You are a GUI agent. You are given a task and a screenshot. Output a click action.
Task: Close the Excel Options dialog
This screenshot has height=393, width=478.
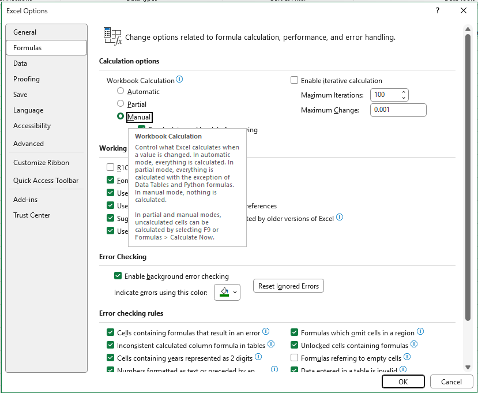(x=464, y=11)
